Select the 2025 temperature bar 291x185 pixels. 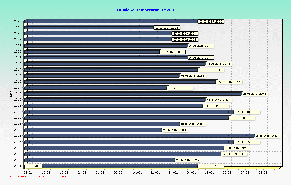coord(106,21)
